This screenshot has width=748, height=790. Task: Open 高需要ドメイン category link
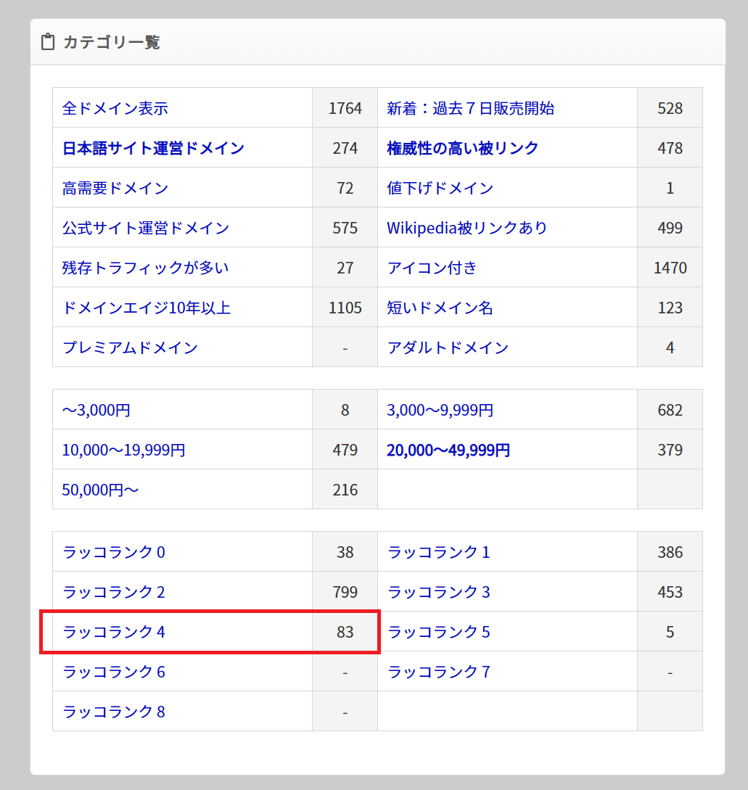(115, 188)
